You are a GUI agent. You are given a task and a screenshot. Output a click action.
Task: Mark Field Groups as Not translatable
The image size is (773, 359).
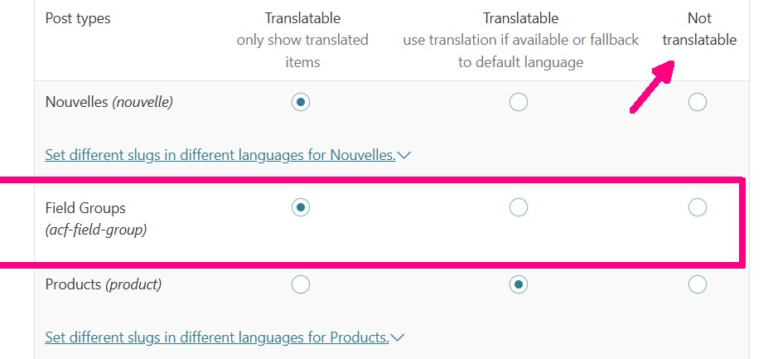tap(698, 207)
